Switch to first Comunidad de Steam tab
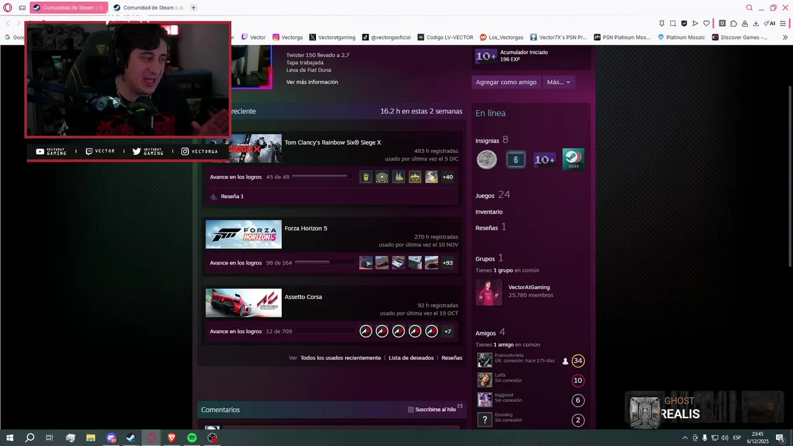 (68, 8)
